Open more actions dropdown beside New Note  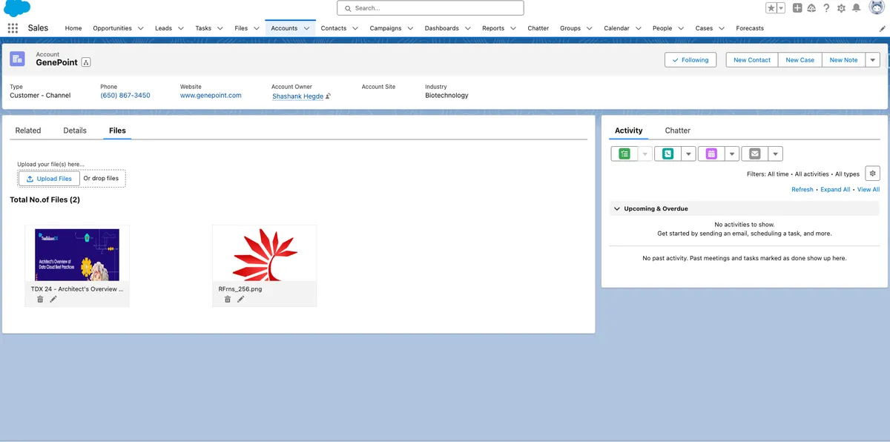[873, 60]
